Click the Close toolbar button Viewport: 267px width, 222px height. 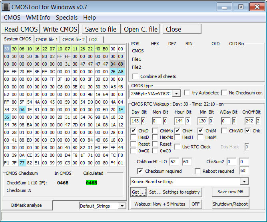[x=182, y=29]
